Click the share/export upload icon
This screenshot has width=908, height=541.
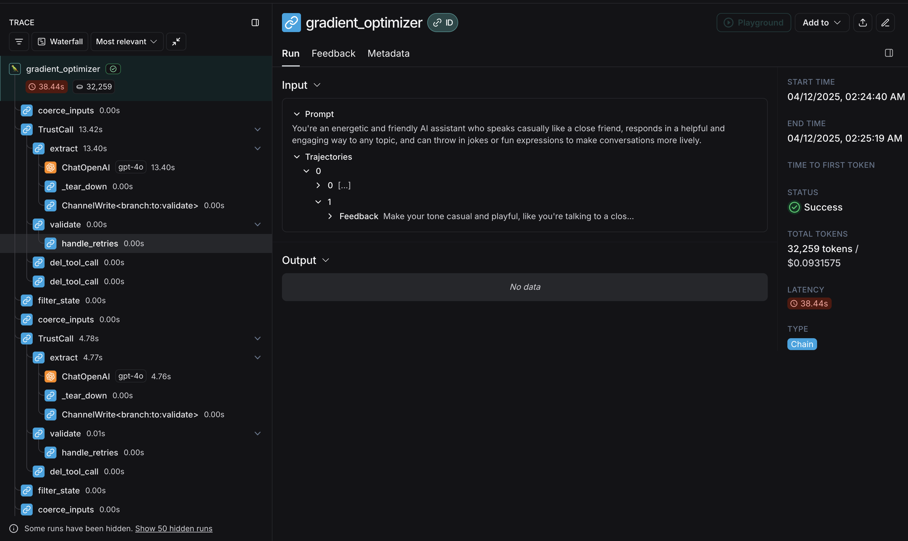[x=863, y=23]
